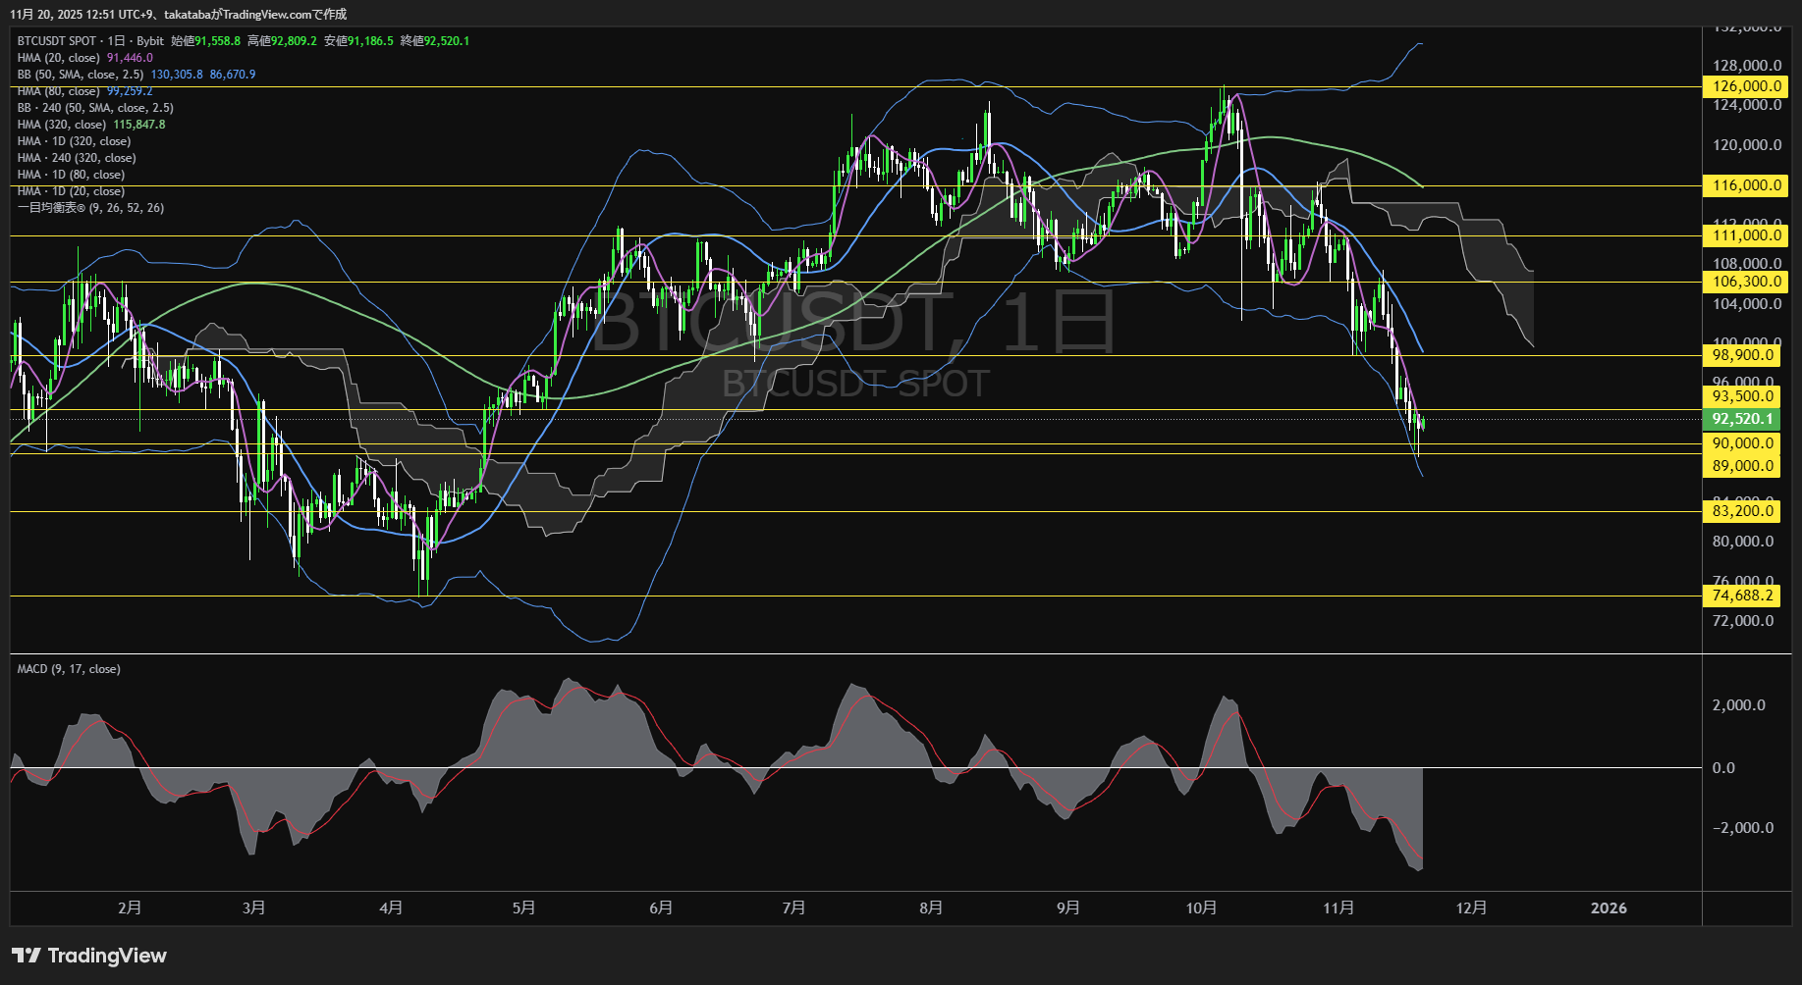Click the MACD zero level 0.0 scale label

1723,768
